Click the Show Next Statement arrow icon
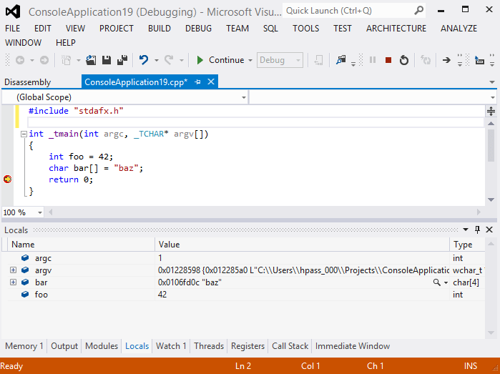Screen dimensions: 500x374 click(446, 60)
